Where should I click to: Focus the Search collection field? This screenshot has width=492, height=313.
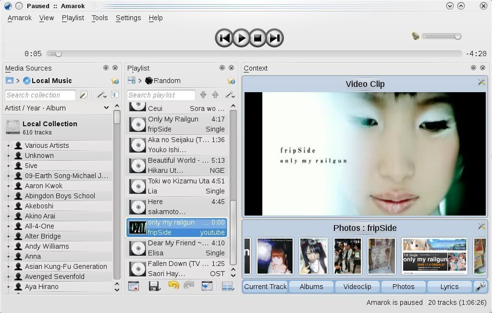click(40, 95)
